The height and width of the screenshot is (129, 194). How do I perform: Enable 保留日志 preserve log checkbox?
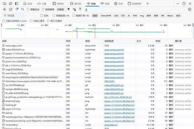[x=28, y=9]
